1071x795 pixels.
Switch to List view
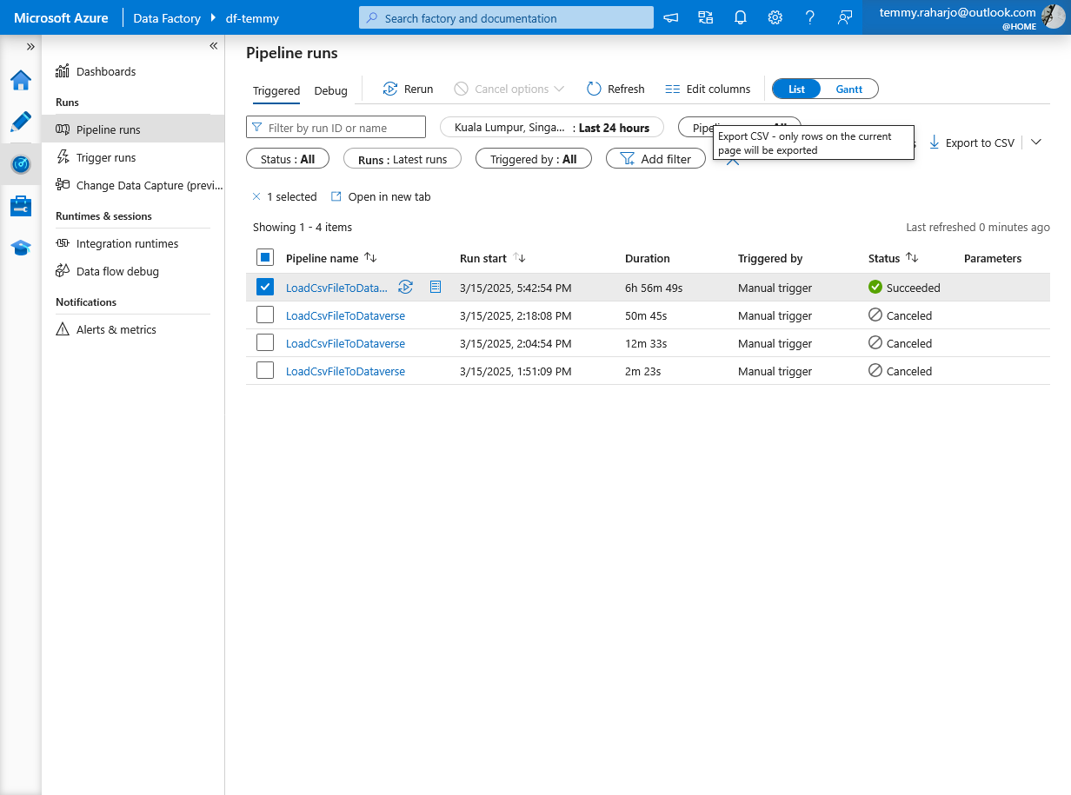pos(796,89)
